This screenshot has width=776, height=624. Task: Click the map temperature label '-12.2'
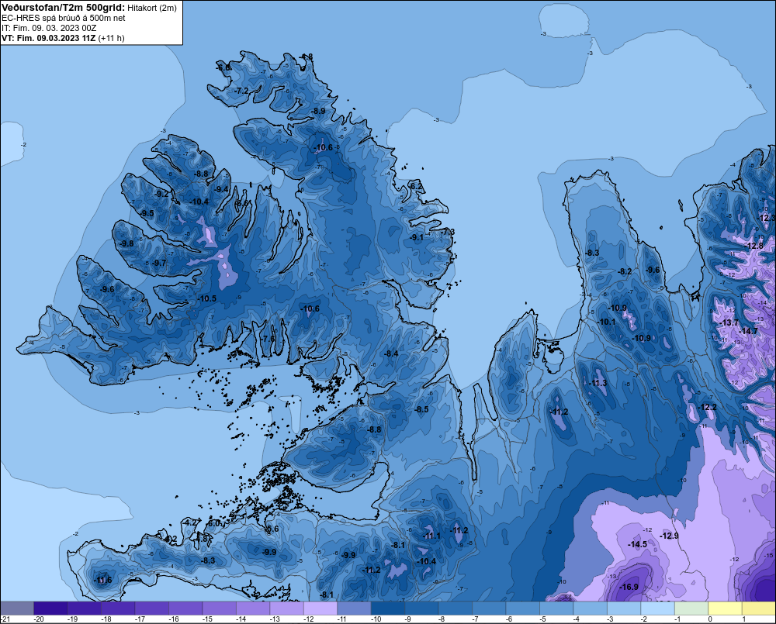(x=707, y=407)
